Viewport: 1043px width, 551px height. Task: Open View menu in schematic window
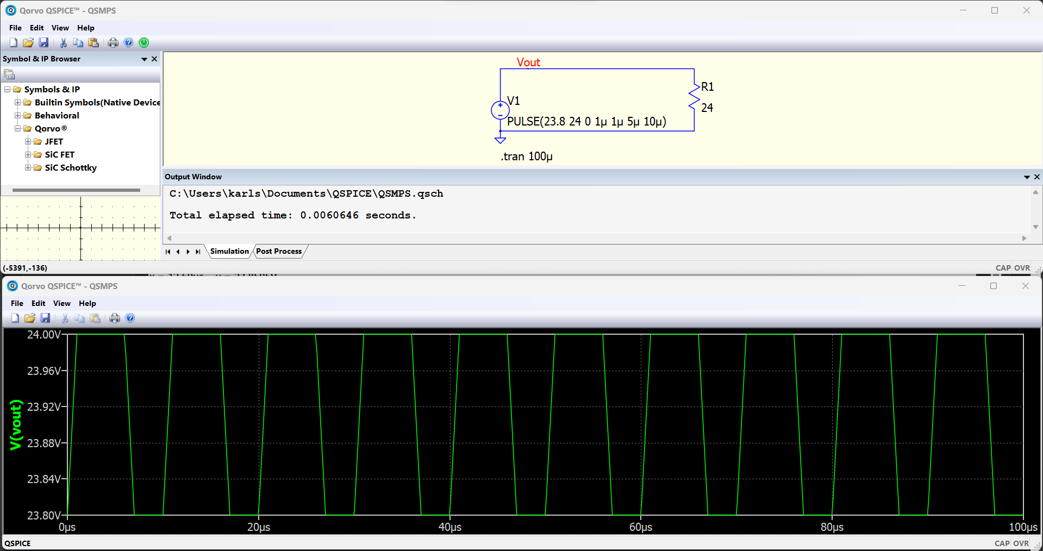[60, 28]
